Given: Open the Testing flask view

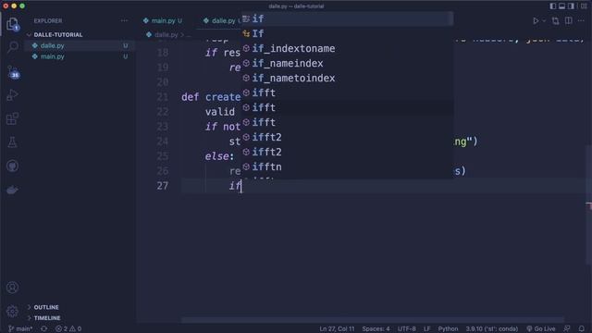Looking at the screenshot, I should [12, 142].
